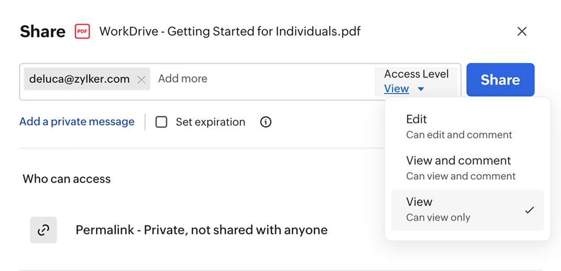Select the deluca@zylker.com email chip
Image resolution: width=561 pixels, height=271 pixels.
pos(79,79)
